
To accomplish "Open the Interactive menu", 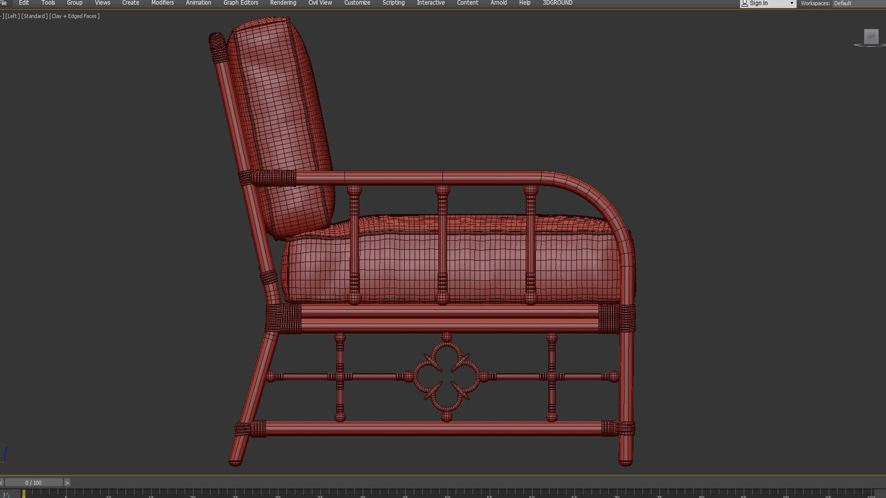I will (x=431, y=3).
